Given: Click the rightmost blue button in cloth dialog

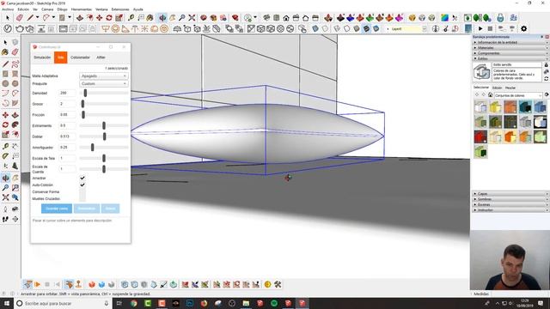Looking at the screenshot, I should (110, 209).
